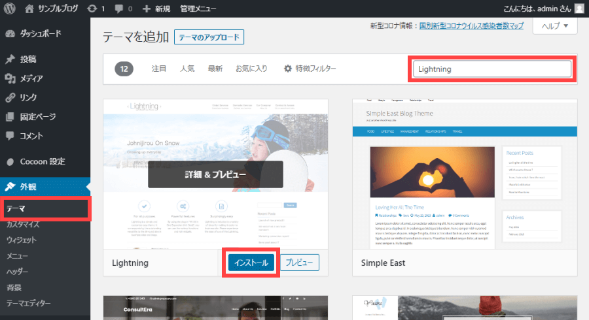This screenshot has height=320, width=589.
Task: Open 管理メニュー in the admin bar
Action: [198, 8]
